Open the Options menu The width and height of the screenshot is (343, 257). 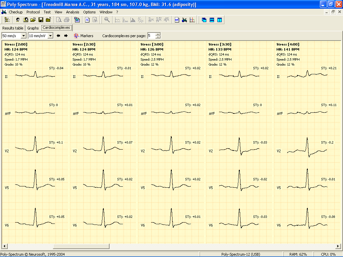89,12
